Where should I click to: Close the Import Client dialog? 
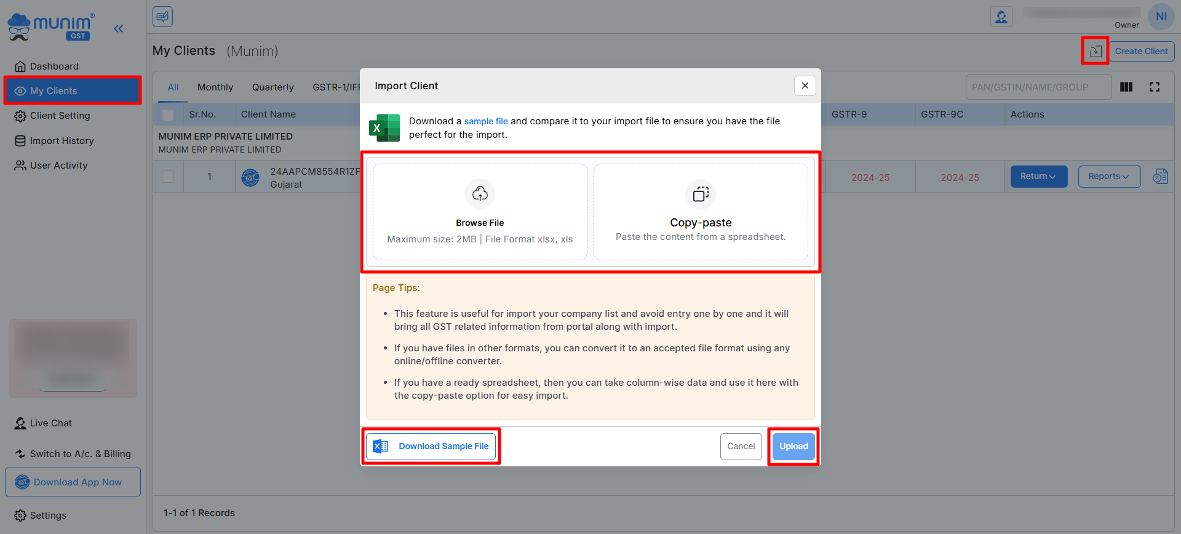(x=805, y=86)
